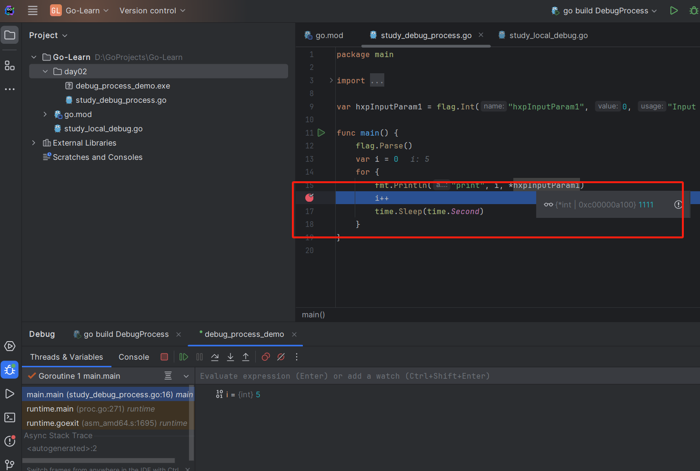700x471 pixels.
Task: Select the main.main stack frame
Action: coord(108,394)
